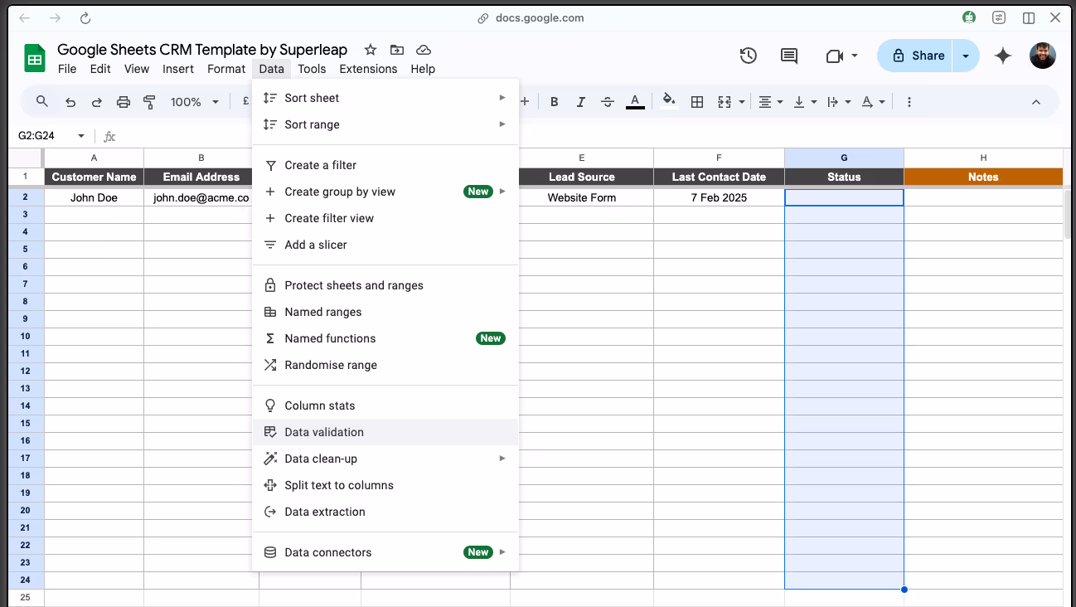
Task: Click the browser reload button
Action: (85, 17)
